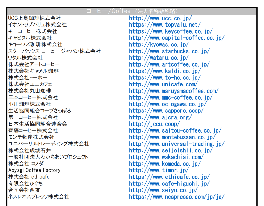Open the maruyamacoffee.com hyperlink
The height and width of the screenshot is (206, 264).
[174, 91]
